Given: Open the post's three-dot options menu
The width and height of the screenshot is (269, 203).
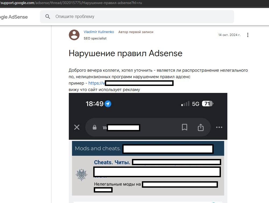Looking at the screenshot, I should click(x=248, y=35).
